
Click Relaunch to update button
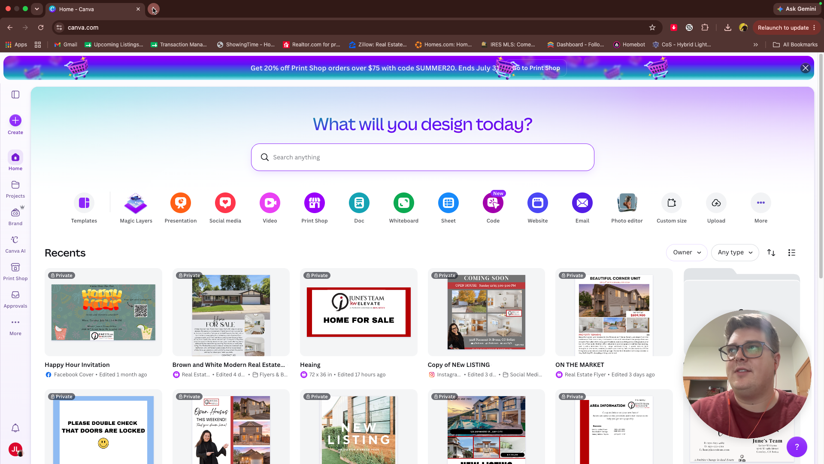[x=787, y=27]
